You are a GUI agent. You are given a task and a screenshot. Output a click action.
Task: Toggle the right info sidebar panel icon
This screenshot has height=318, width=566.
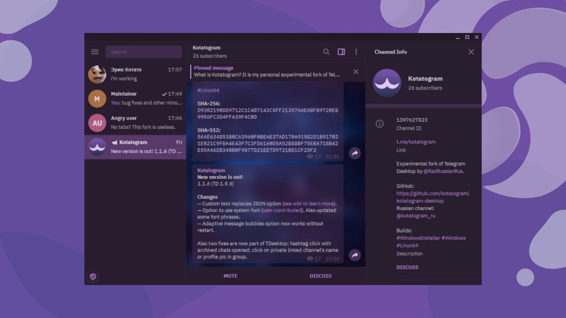pyautogui.click(x=341, y=52)
